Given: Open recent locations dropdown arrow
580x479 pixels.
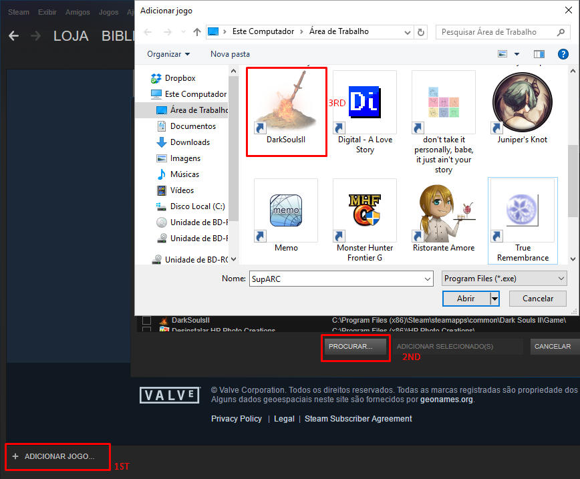Looking at the screenshot, I should tap(183, 32).
